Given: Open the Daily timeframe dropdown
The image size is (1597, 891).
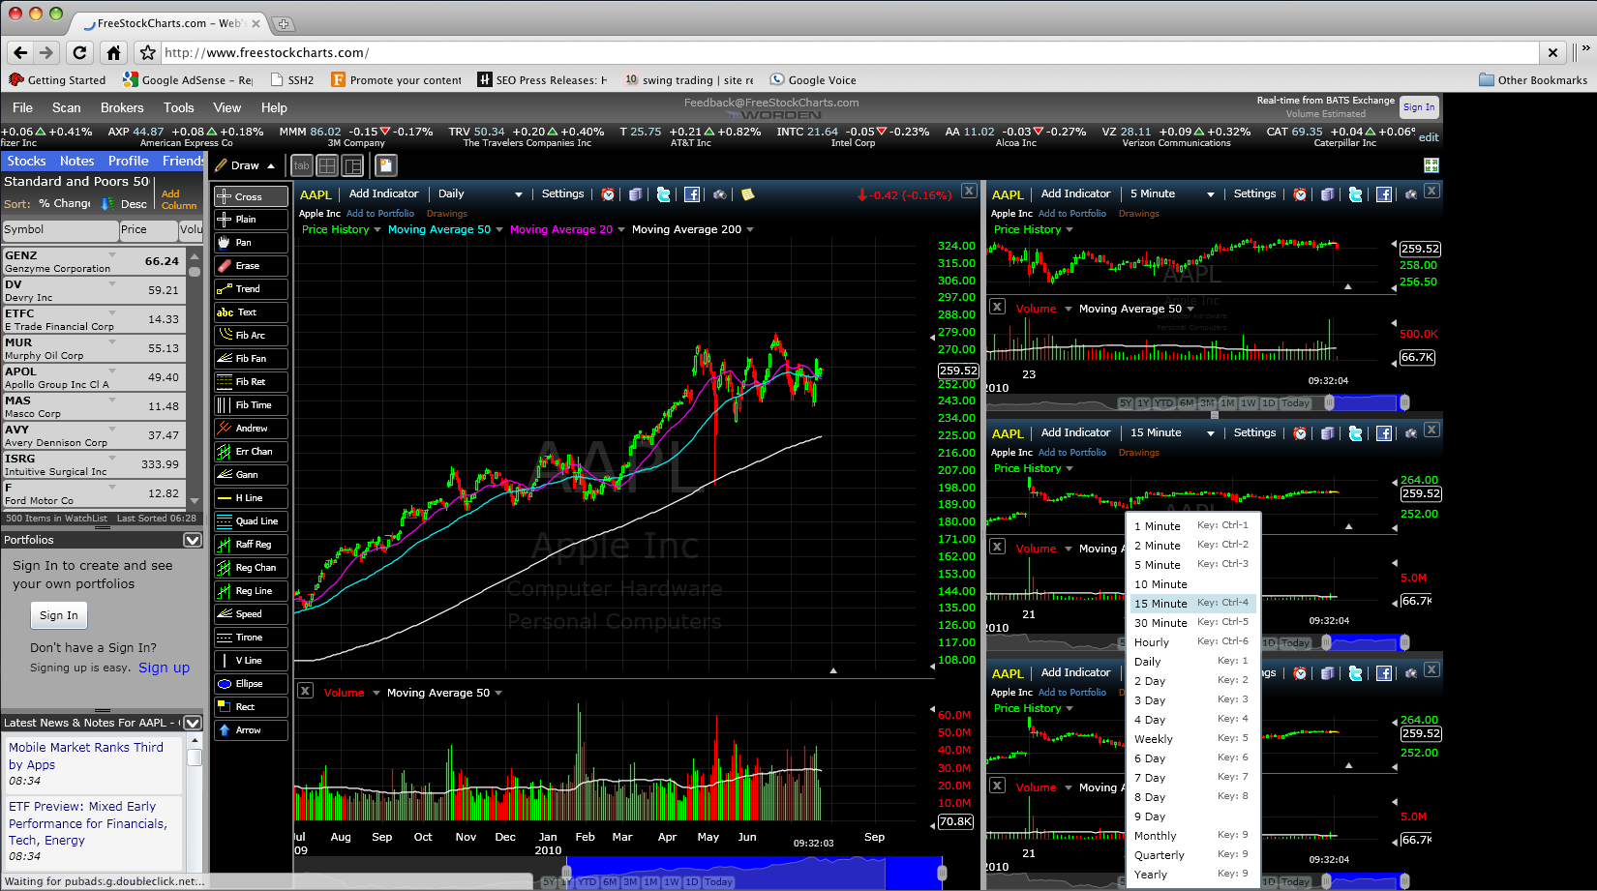Looking at the screenshot, I should [479, 194].
